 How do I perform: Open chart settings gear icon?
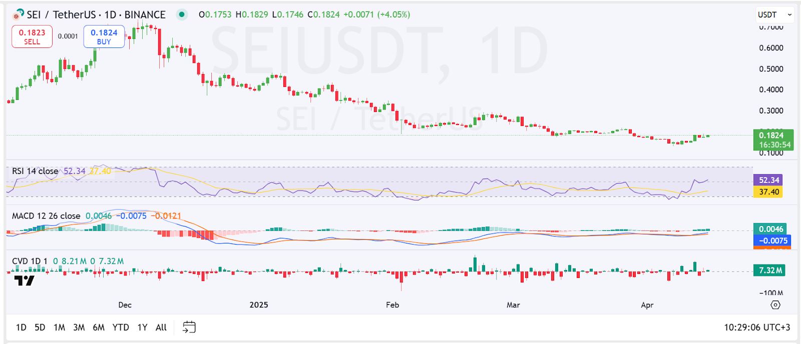(775, 304)
